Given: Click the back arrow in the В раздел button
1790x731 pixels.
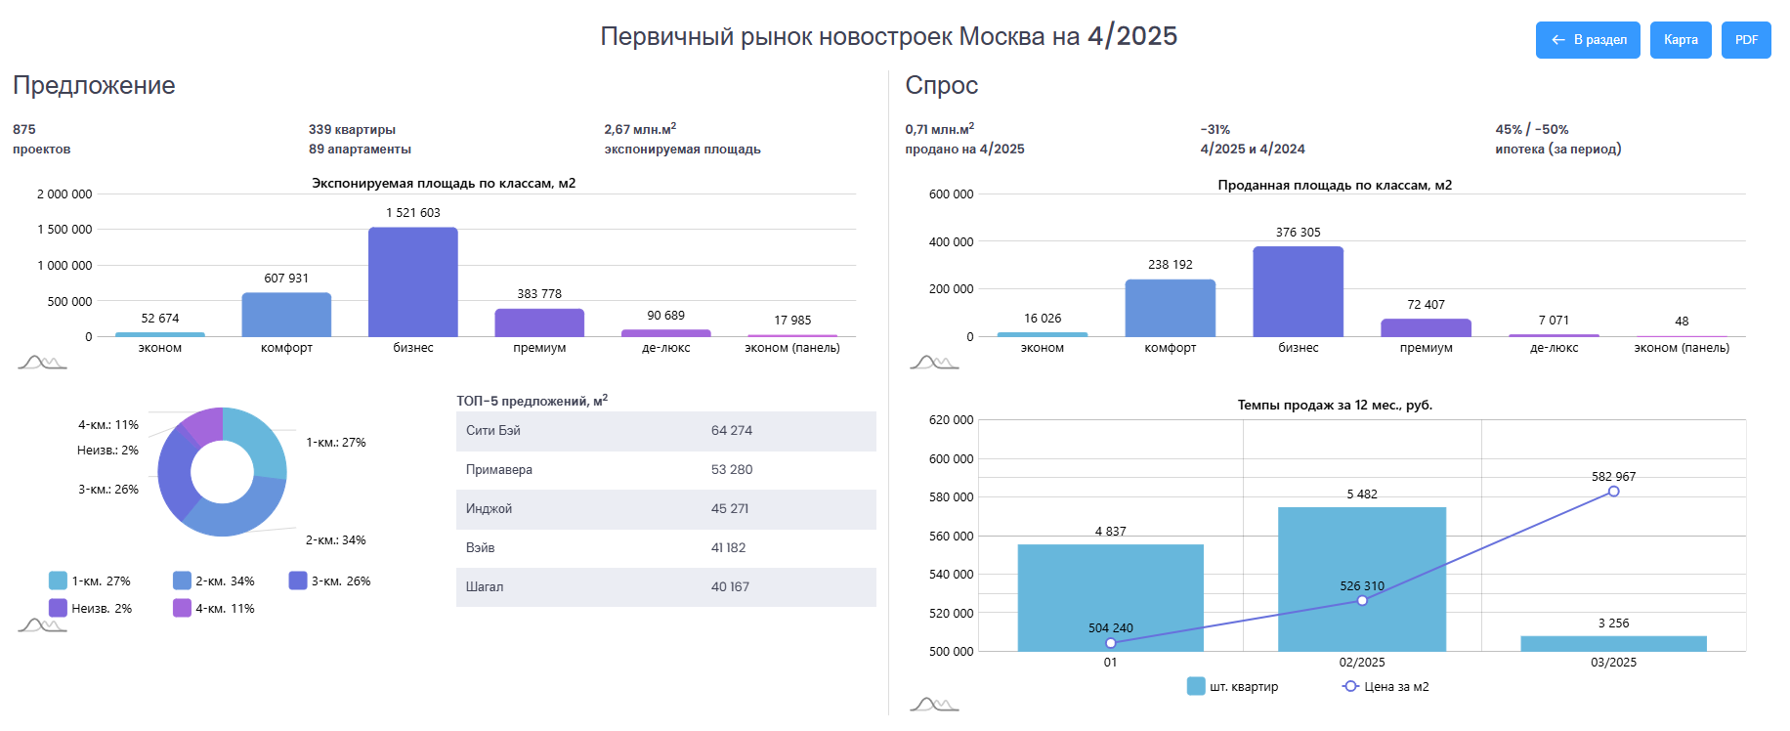Looking at the screenshot, I should click(x=1557, y=40).
